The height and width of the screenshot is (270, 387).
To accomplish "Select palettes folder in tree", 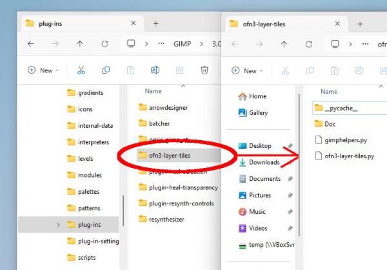I will point(83,192).
